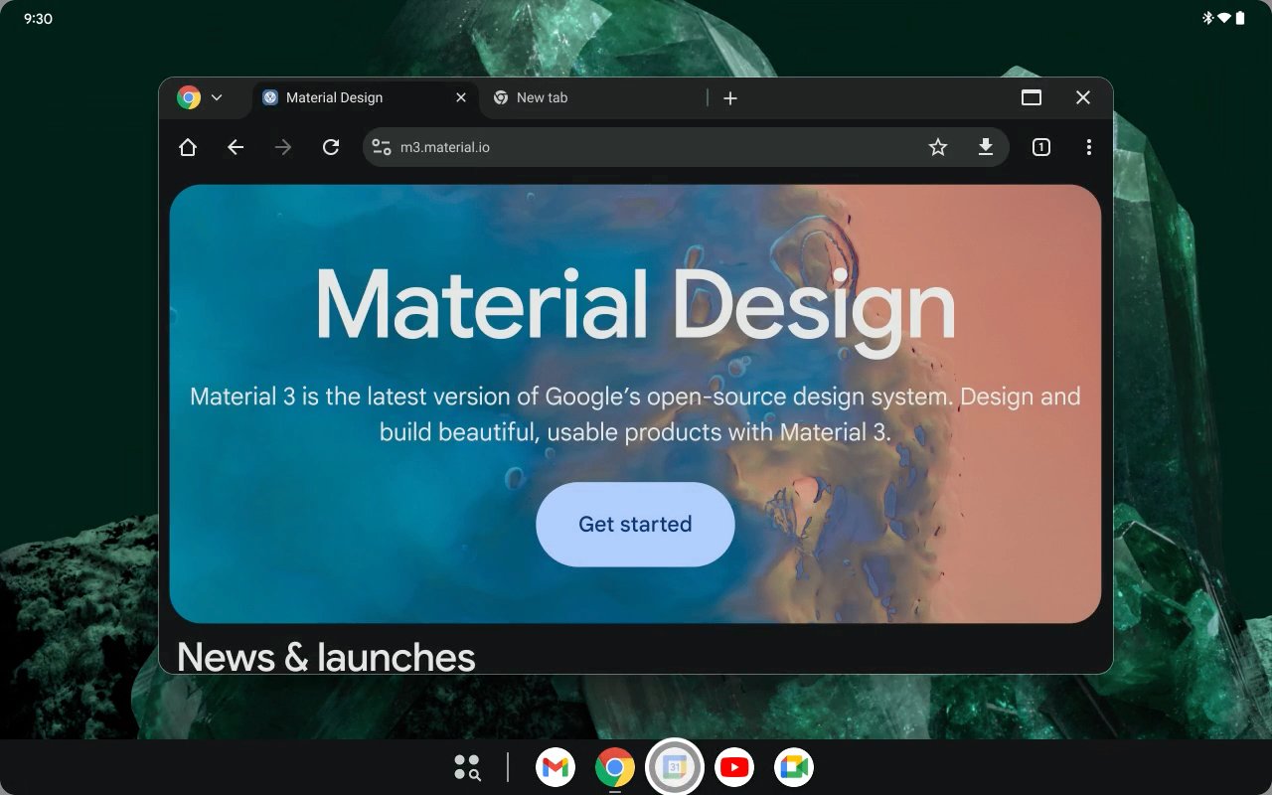This screenshot has height=795, width=1272.
Task: Reload the m3.material.io page
Action: click(x=331, y=147)
